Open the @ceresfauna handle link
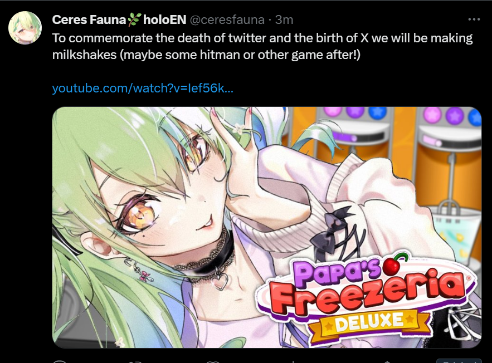 (227, 19)
